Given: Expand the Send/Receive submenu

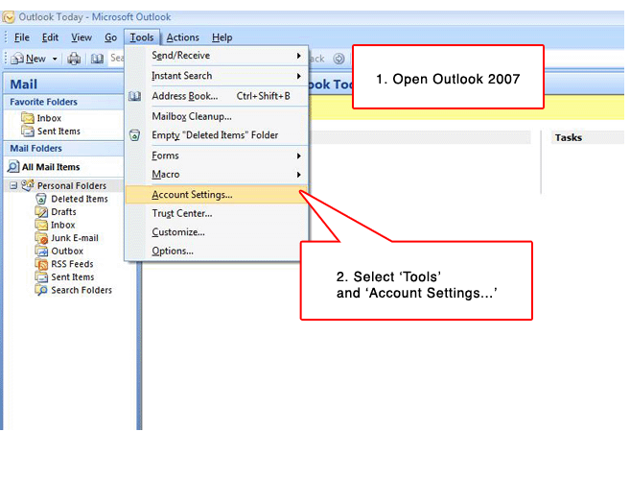Looking at the screenshot, I should pos(298,56).
